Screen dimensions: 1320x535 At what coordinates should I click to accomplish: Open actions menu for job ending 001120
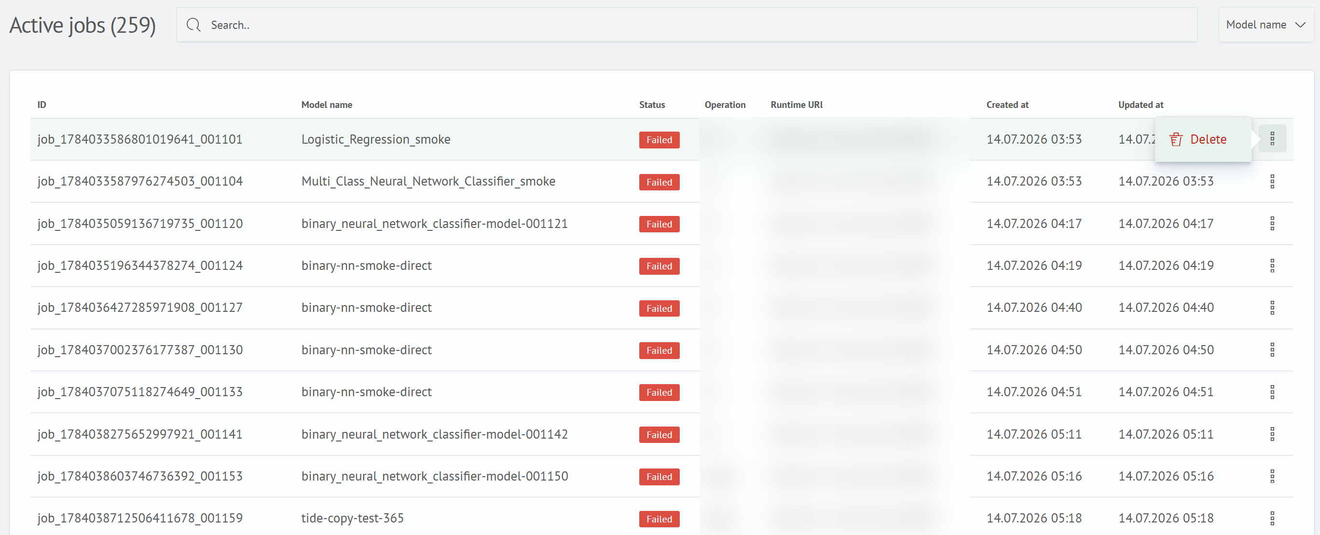coord(1272,223)
